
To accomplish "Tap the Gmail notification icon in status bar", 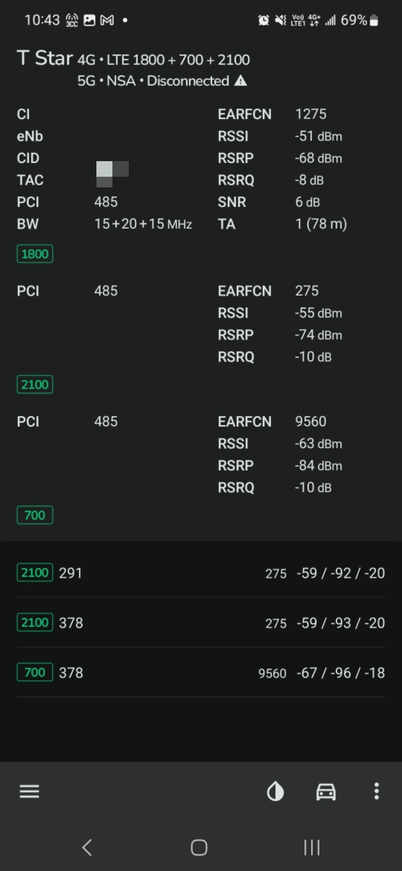I will pyautogui.click(x=107, y=21).
